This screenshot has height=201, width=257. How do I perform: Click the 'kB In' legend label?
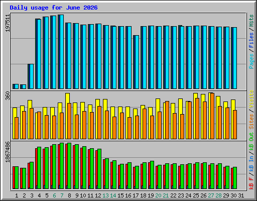point(251,164)
